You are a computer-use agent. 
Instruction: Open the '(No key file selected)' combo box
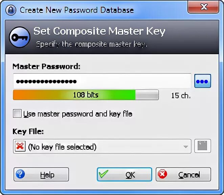[x=102, y=146]
